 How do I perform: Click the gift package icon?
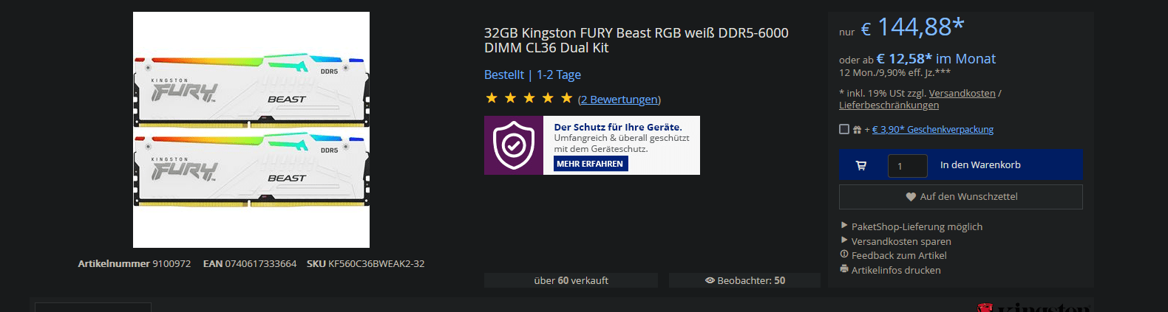click(x=857, y=130)
